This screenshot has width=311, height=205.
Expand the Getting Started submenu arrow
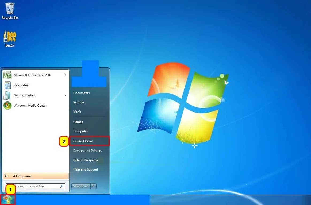click(65, 95)
